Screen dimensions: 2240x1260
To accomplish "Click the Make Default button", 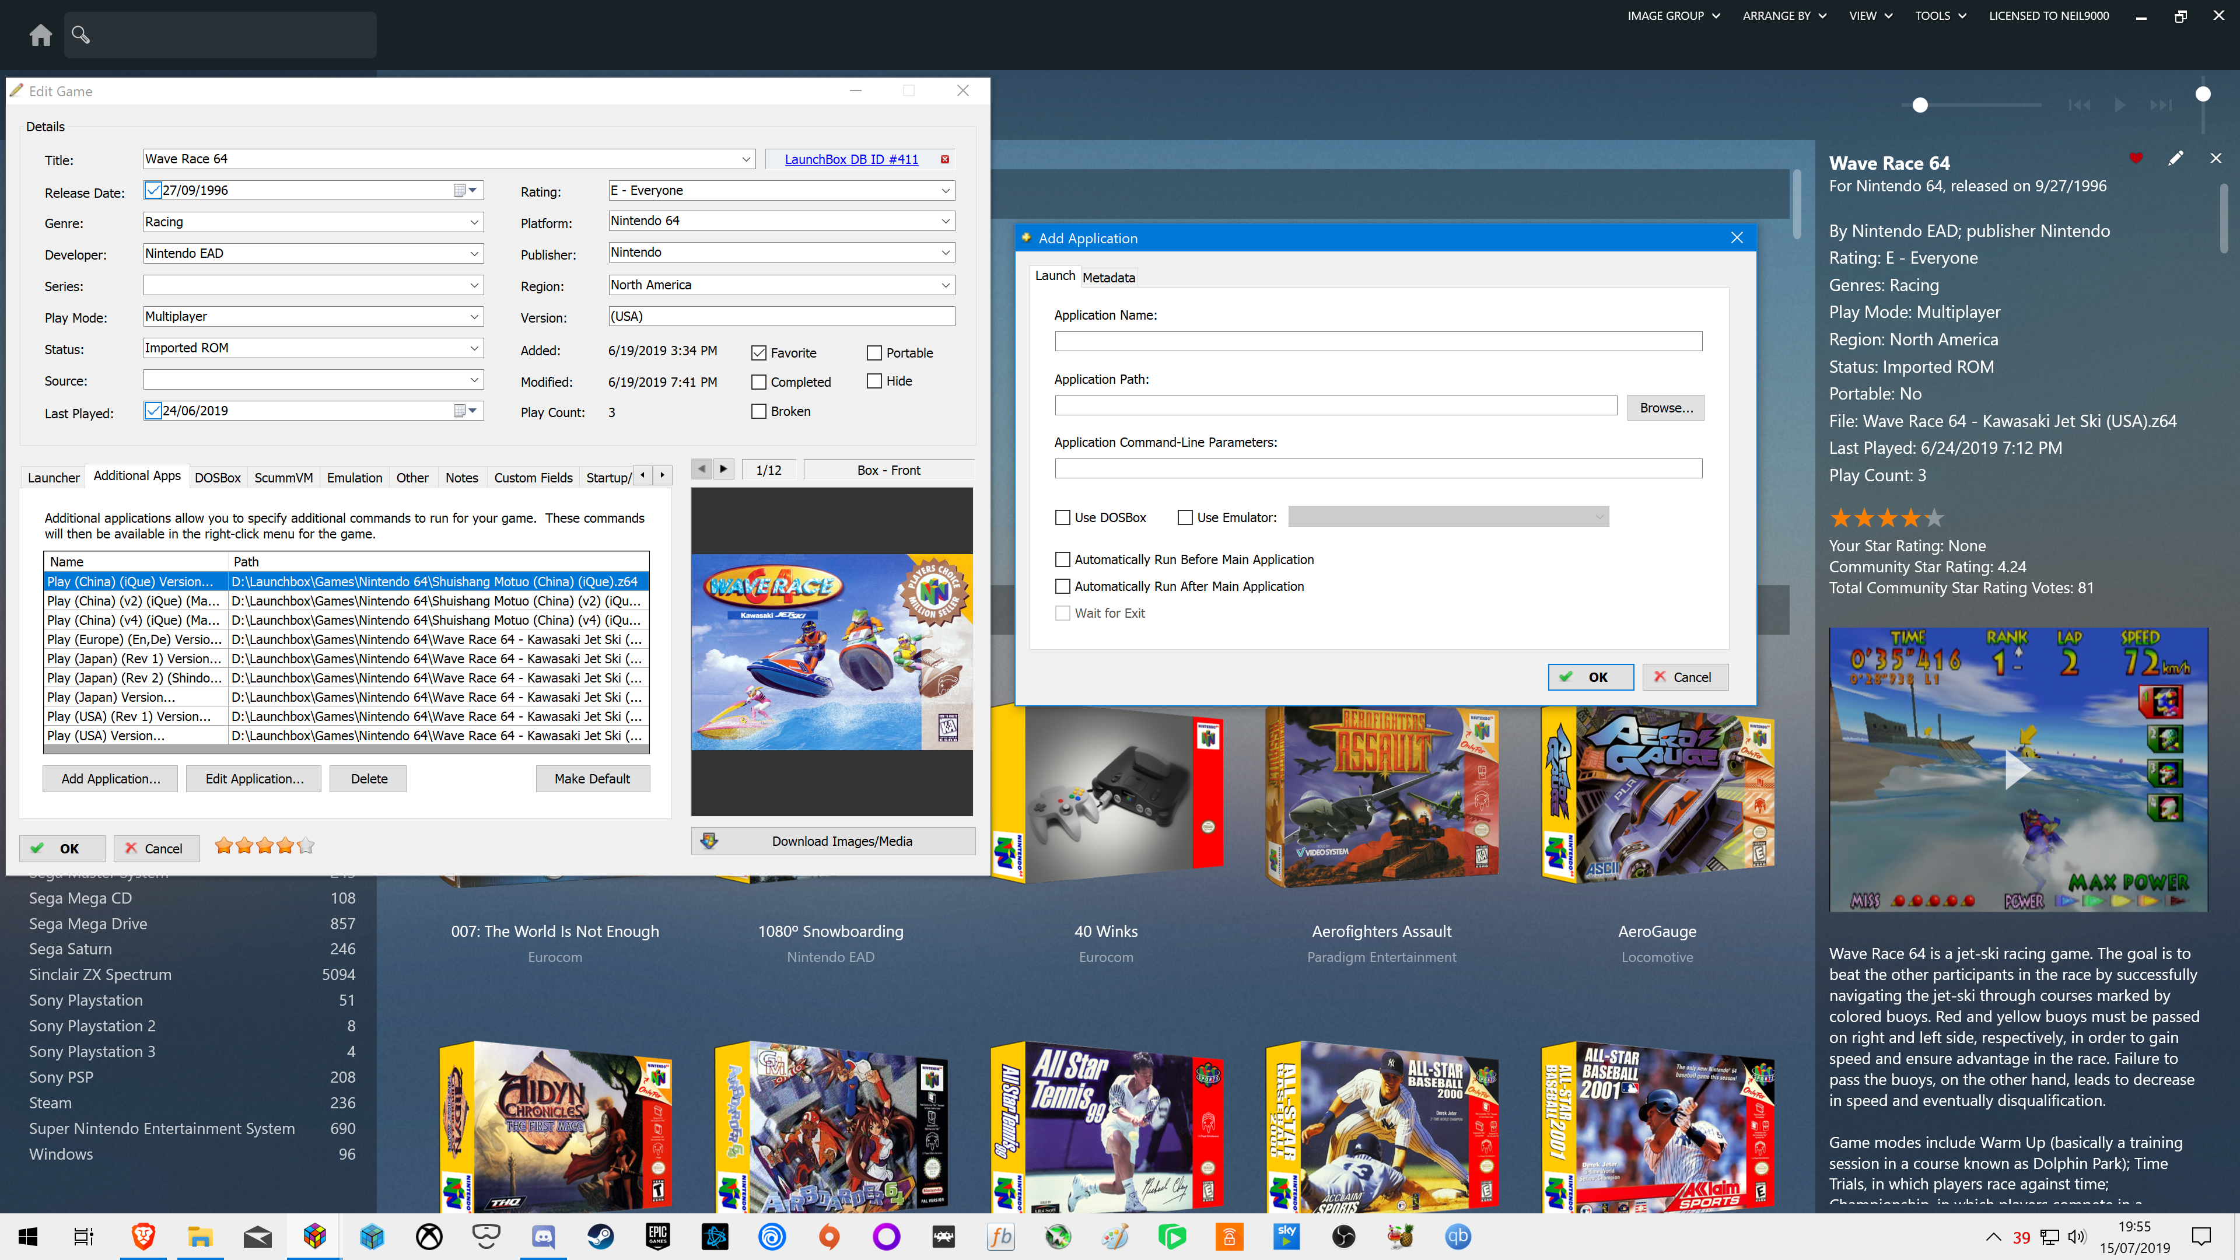I will (x=592, y=778).
